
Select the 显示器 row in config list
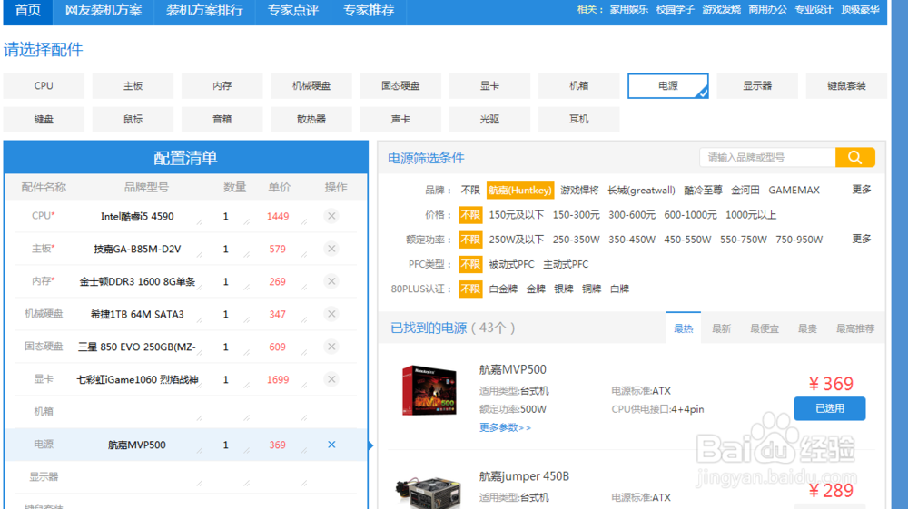pyautogui.click(x=186, y=477)
